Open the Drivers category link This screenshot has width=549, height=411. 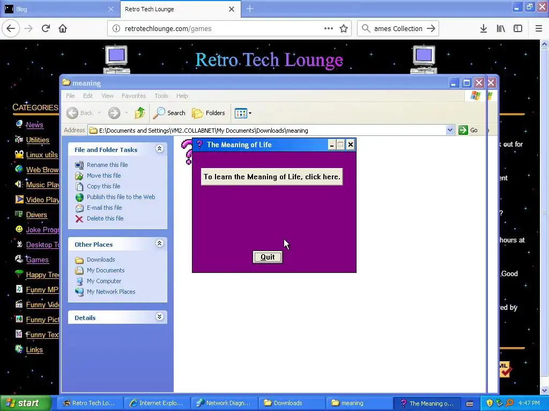click(36, 215)
